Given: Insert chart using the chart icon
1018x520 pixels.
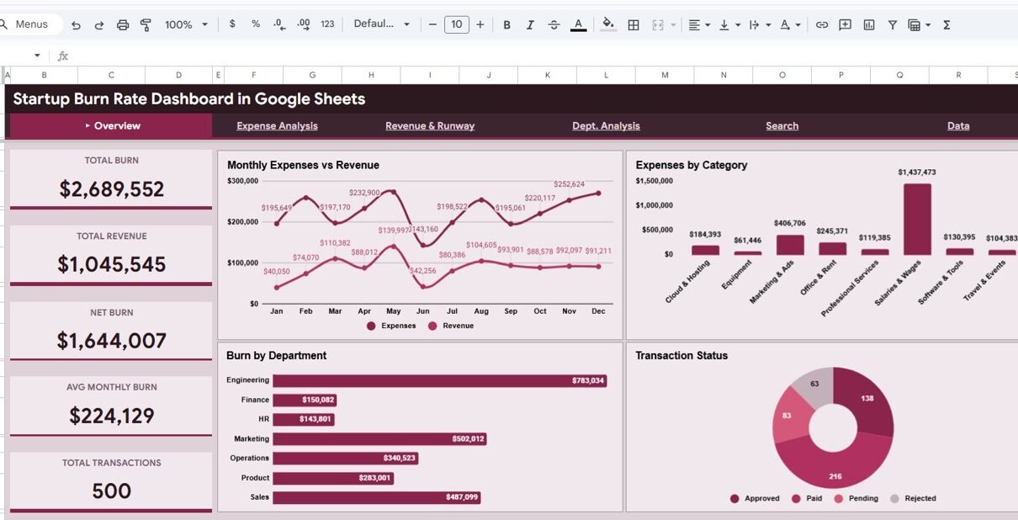Looking at the screenshot, I should (869, 25).
